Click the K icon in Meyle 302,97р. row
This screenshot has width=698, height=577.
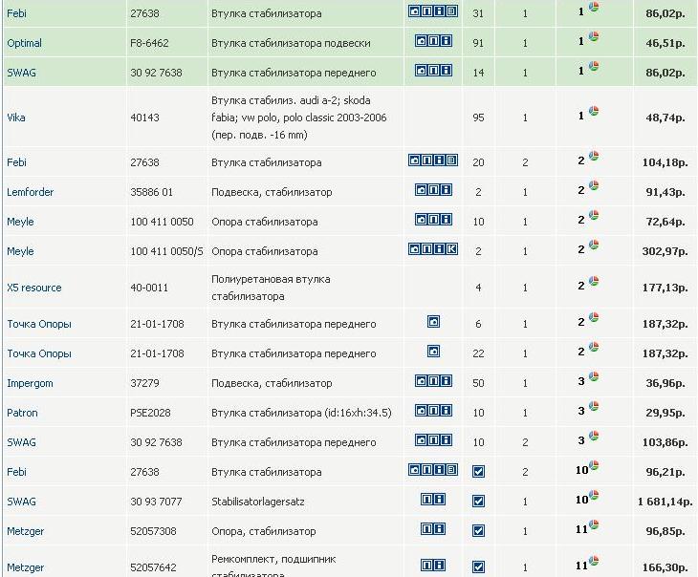[452, 249]
